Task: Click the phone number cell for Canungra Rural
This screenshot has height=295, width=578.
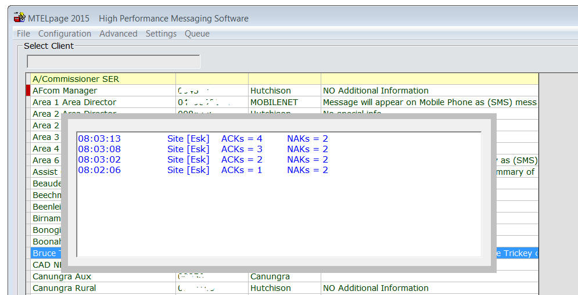Action: pyautogui.click(x=212, y=288)
